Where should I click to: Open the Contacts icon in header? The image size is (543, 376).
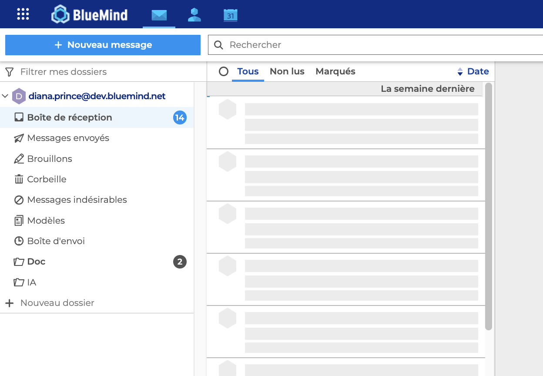(194, 15)
